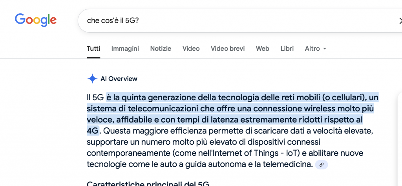This screenshot has height=186, width=402.
Task: Focus the search box containing "che cos'è il 5G?"
Action: pos(240,21)
